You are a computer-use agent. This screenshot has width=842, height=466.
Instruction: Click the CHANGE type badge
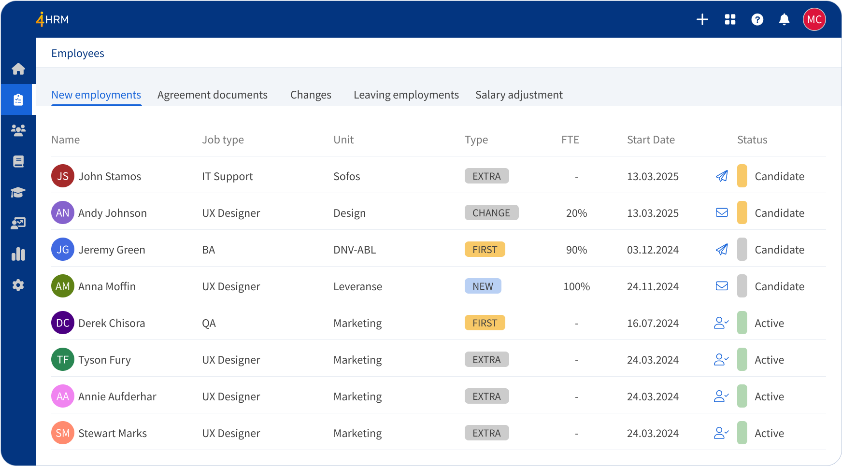(491, 212)
